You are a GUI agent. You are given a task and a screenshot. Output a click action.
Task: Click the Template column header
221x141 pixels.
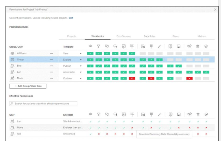click(x=68, y=47)
